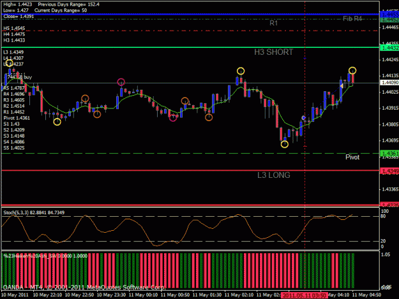
Task: Click the '11 May 01:30' time label
Action: [207, 295]
